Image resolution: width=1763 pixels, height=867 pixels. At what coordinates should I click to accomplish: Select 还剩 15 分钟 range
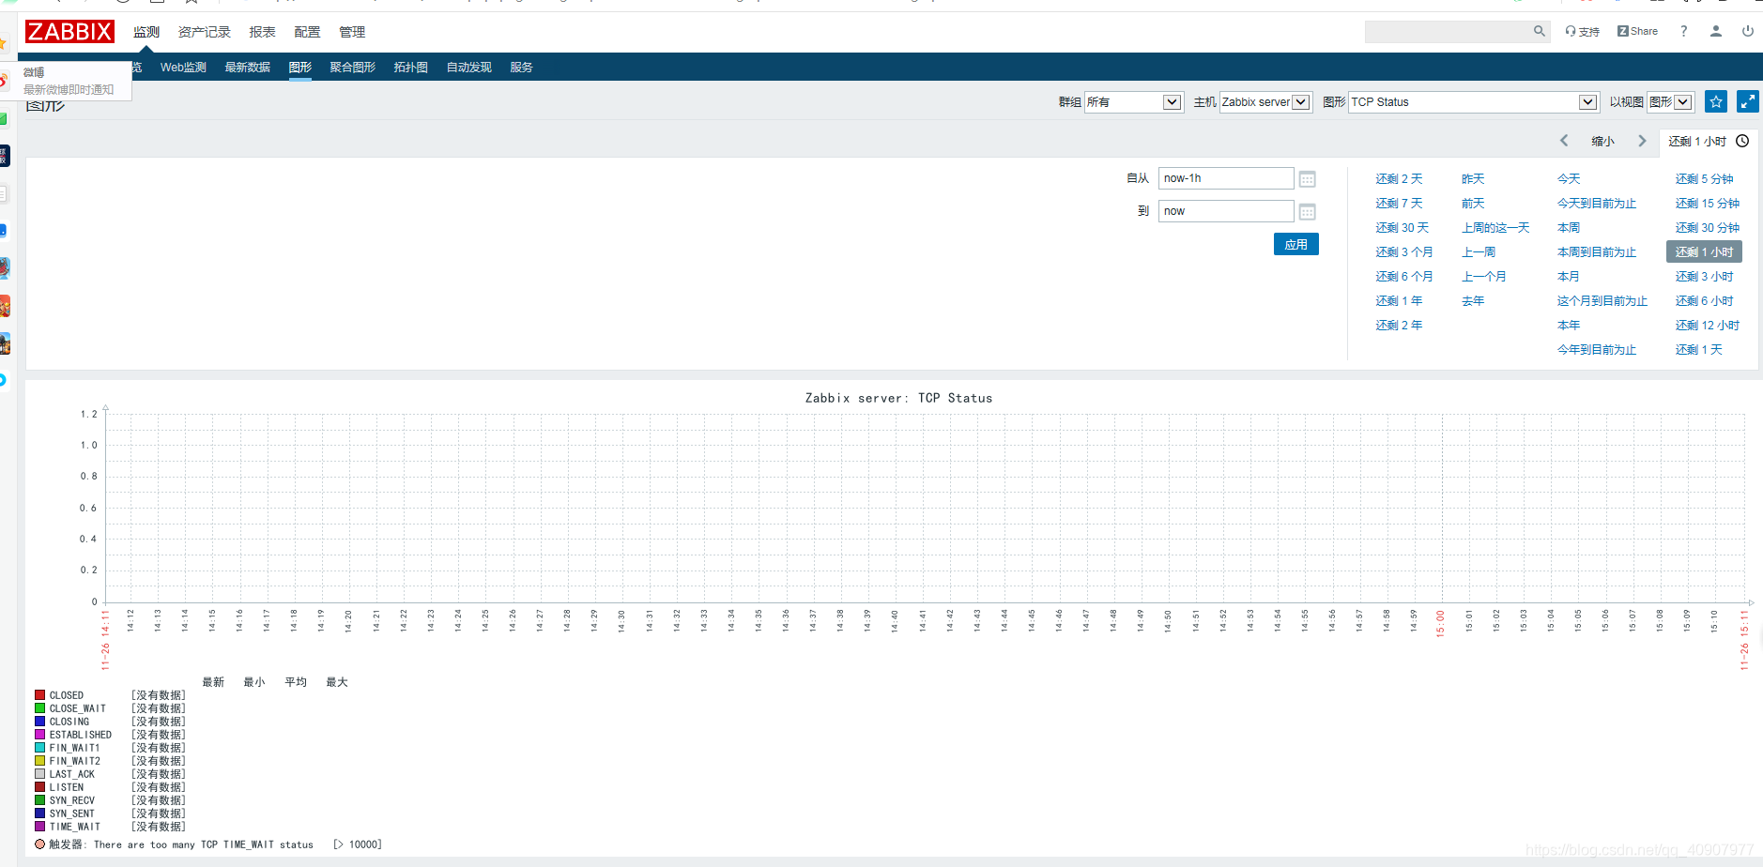click(x=1708, y=204)
